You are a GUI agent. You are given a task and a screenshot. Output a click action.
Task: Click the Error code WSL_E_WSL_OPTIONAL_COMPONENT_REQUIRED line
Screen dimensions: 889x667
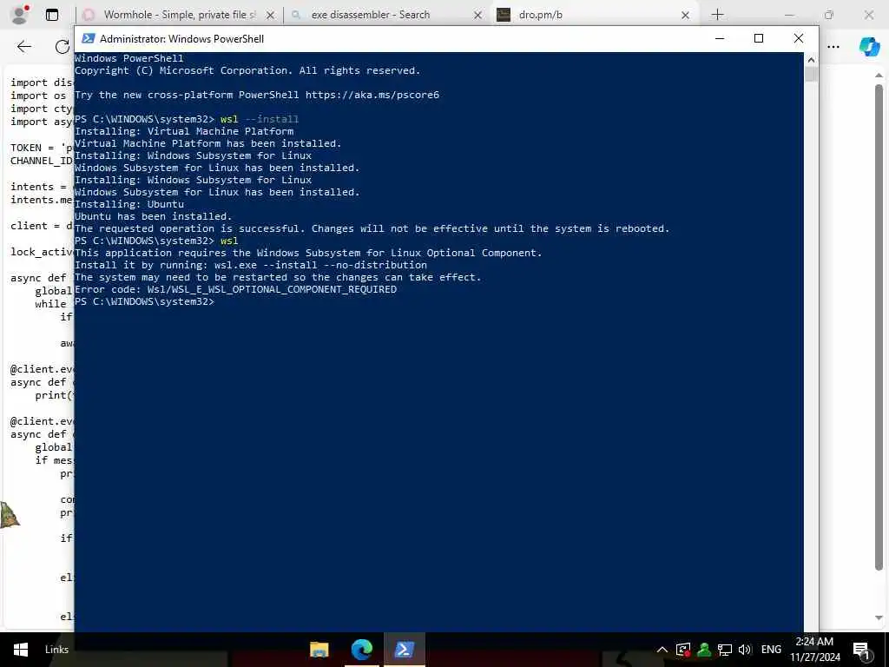pyautogui.click(x=236, y=290)
